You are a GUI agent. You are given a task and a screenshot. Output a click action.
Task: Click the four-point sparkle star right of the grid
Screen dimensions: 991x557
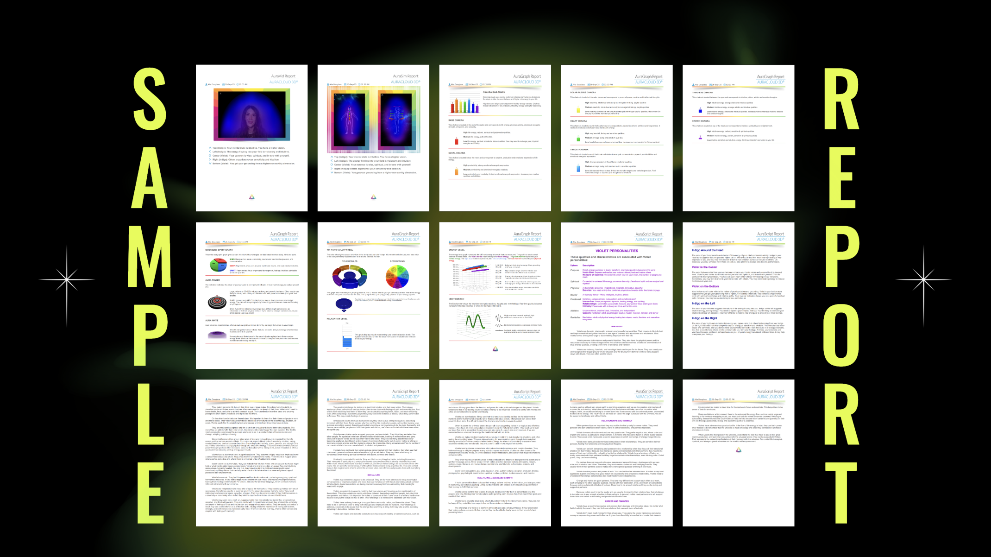[x=924, y=280]
